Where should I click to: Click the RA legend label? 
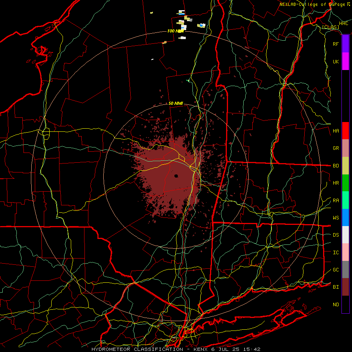(336, 200)
